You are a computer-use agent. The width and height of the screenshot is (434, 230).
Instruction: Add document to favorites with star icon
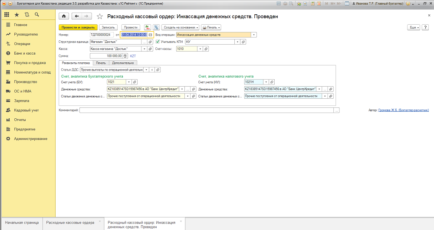pyautogui.click(x=100, y=16)
